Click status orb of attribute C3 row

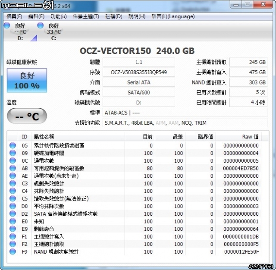pos(13,183)
